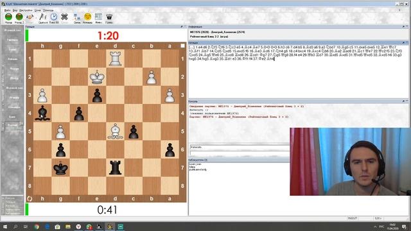Viewport: 411px width, 231px height.
Task: Select the white pawn on h3
Action: [x=42, y=95]
